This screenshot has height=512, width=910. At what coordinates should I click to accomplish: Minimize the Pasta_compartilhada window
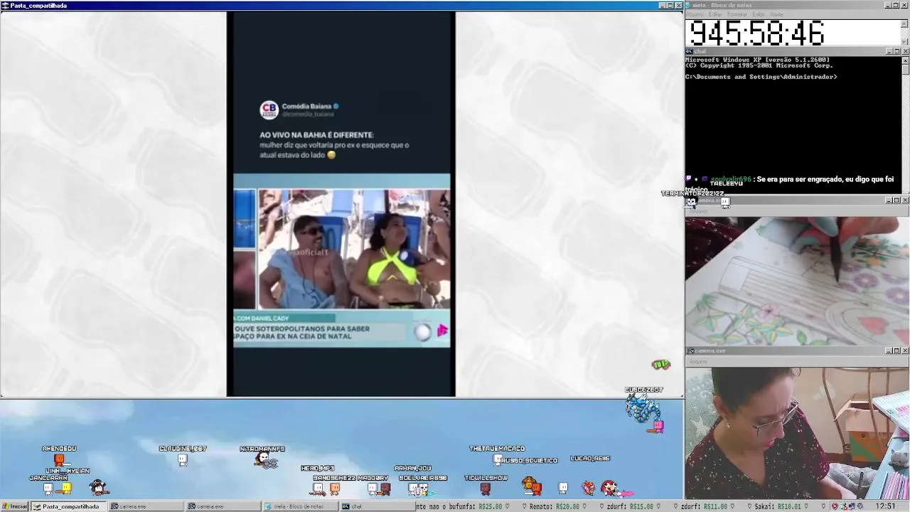pos(663,5)
